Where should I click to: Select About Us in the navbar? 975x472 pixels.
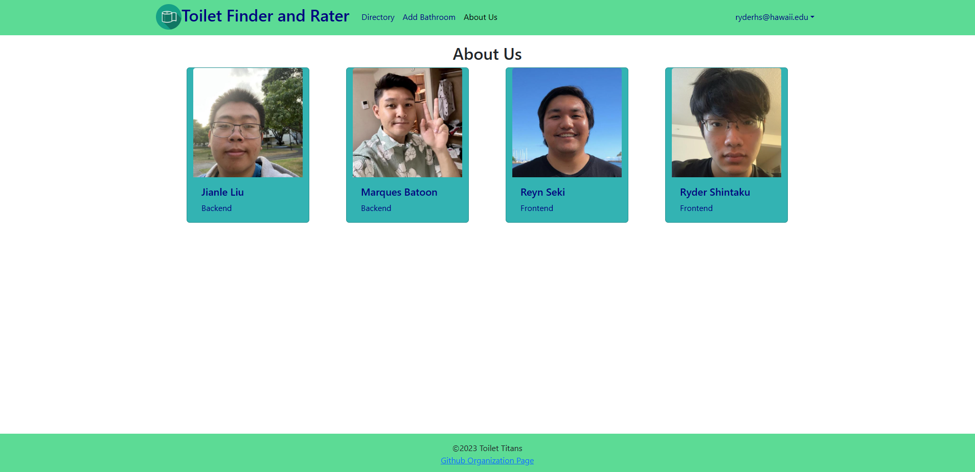click(480, 17)
